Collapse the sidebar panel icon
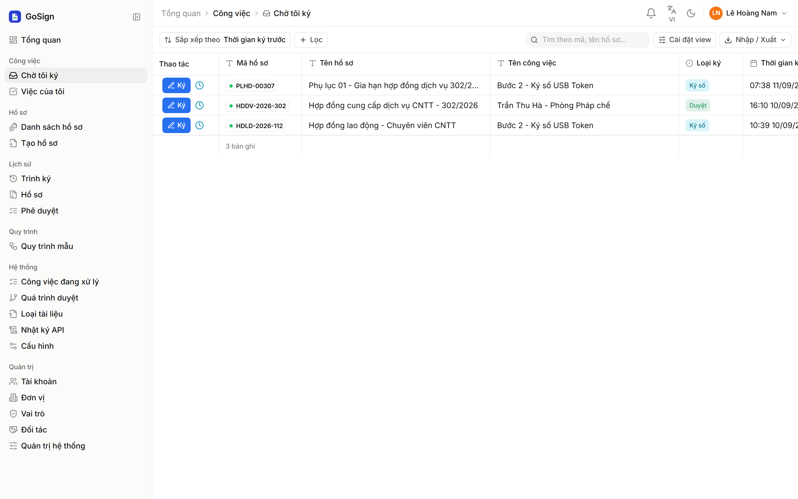This screenshot has height=499, width=798. pyautogui.click(x=137, y=17)
